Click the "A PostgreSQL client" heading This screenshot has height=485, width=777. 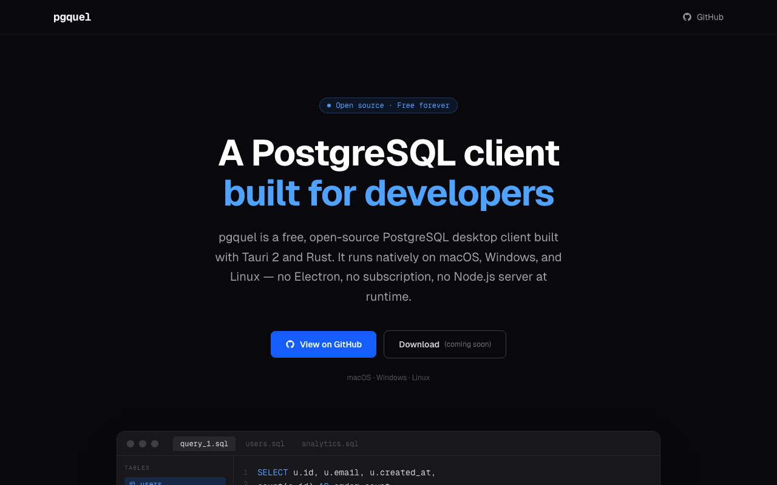pyautogui.click(x=388, y=153)
